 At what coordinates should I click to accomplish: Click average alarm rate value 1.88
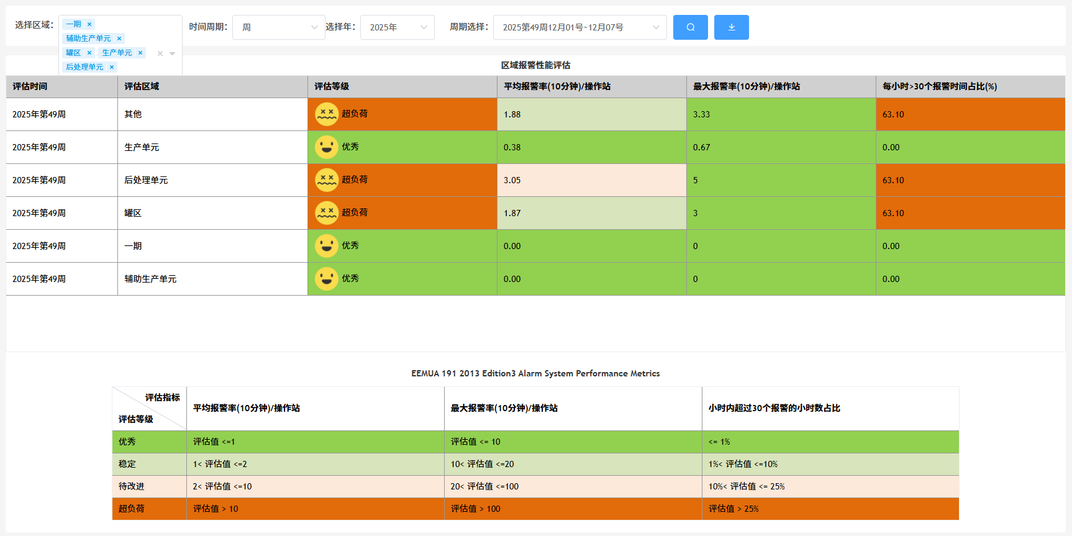[x=512, y=114]
